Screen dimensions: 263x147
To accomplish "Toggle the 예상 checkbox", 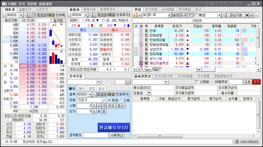I will 196,15.
